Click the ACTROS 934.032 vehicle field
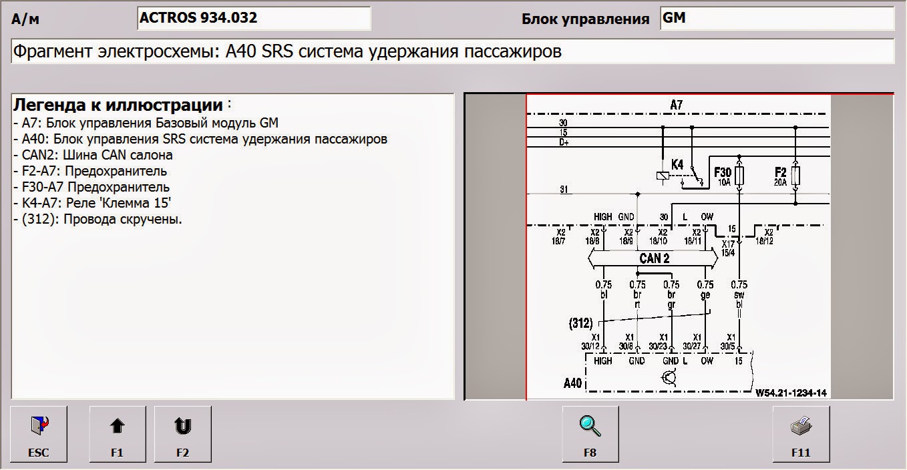 coord(254,18)
